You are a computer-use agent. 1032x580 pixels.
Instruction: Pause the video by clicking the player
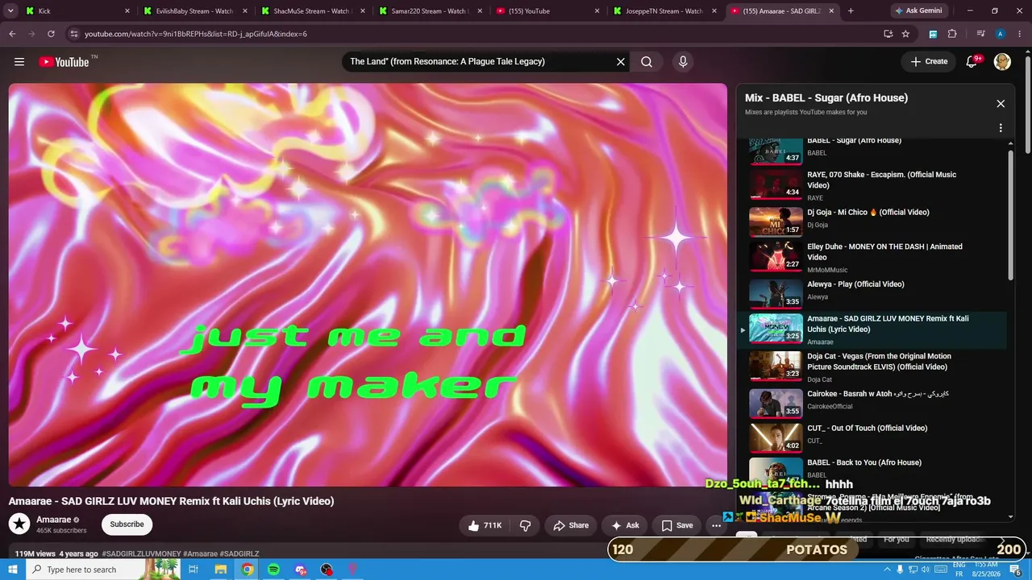point(368,284)
